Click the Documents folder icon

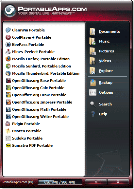tap(92, 31)
